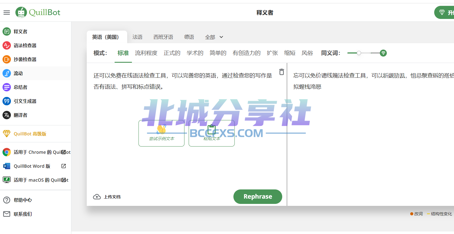Click 上传文档 upload document link
This screenshot has height=234, width=454.
pos(112,197)
